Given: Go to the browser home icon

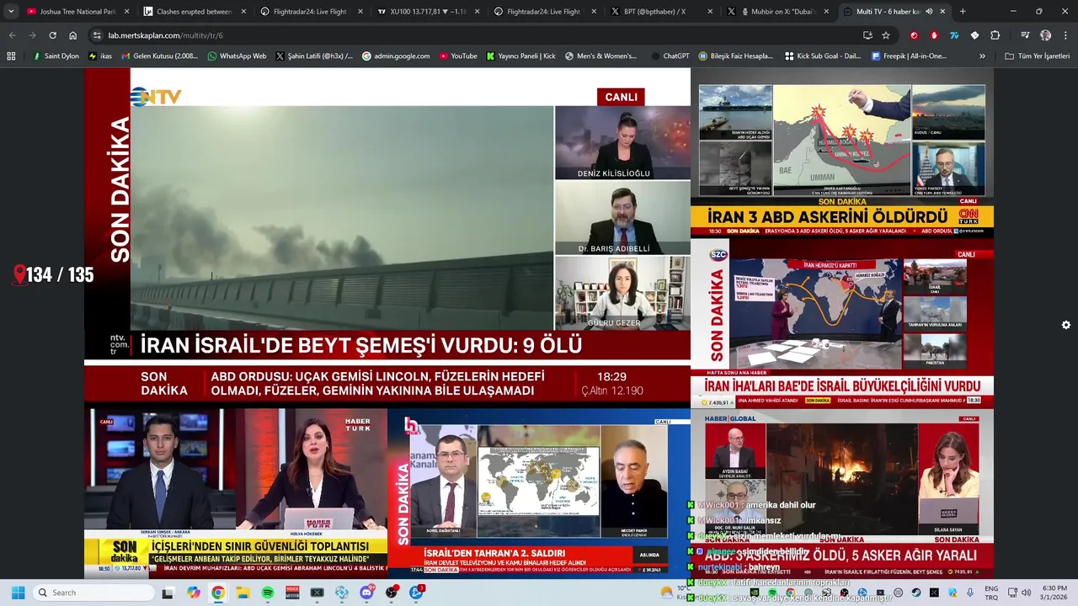Looking at the screenshot, I should (x=72, y=35).
